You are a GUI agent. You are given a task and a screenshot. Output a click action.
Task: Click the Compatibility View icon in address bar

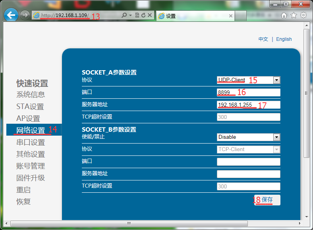point(137,15)
